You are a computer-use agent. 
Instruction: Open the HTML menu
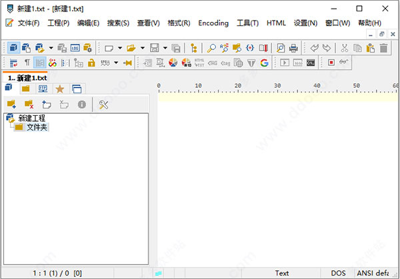[276, 23]
